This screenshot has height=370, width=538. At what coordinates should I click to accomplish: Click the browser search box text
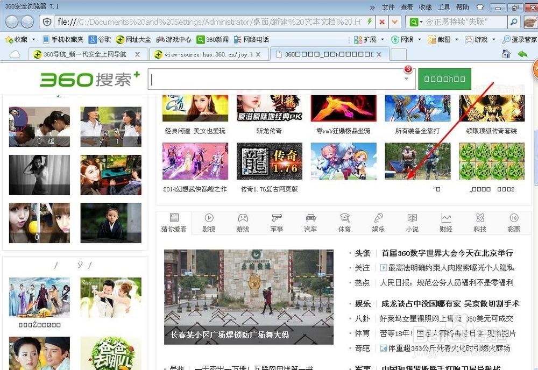[x=456, y=22]
